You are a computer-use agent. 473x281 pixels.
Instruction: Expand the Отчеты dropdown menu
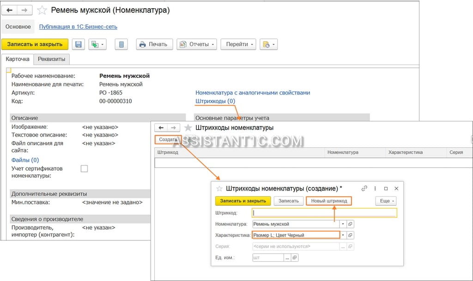tap(197, 44)
